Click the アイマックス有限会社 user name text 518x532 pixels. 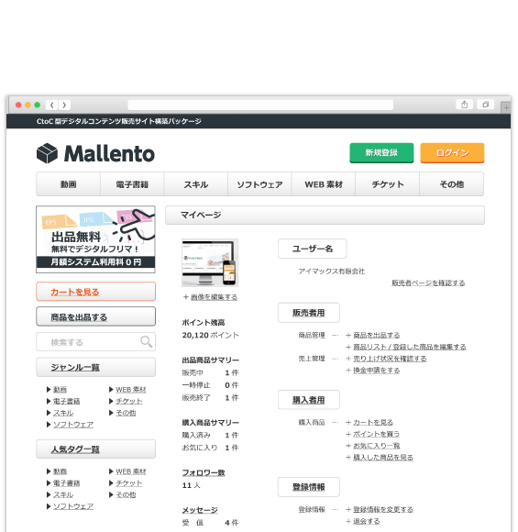tap(331, 272)
